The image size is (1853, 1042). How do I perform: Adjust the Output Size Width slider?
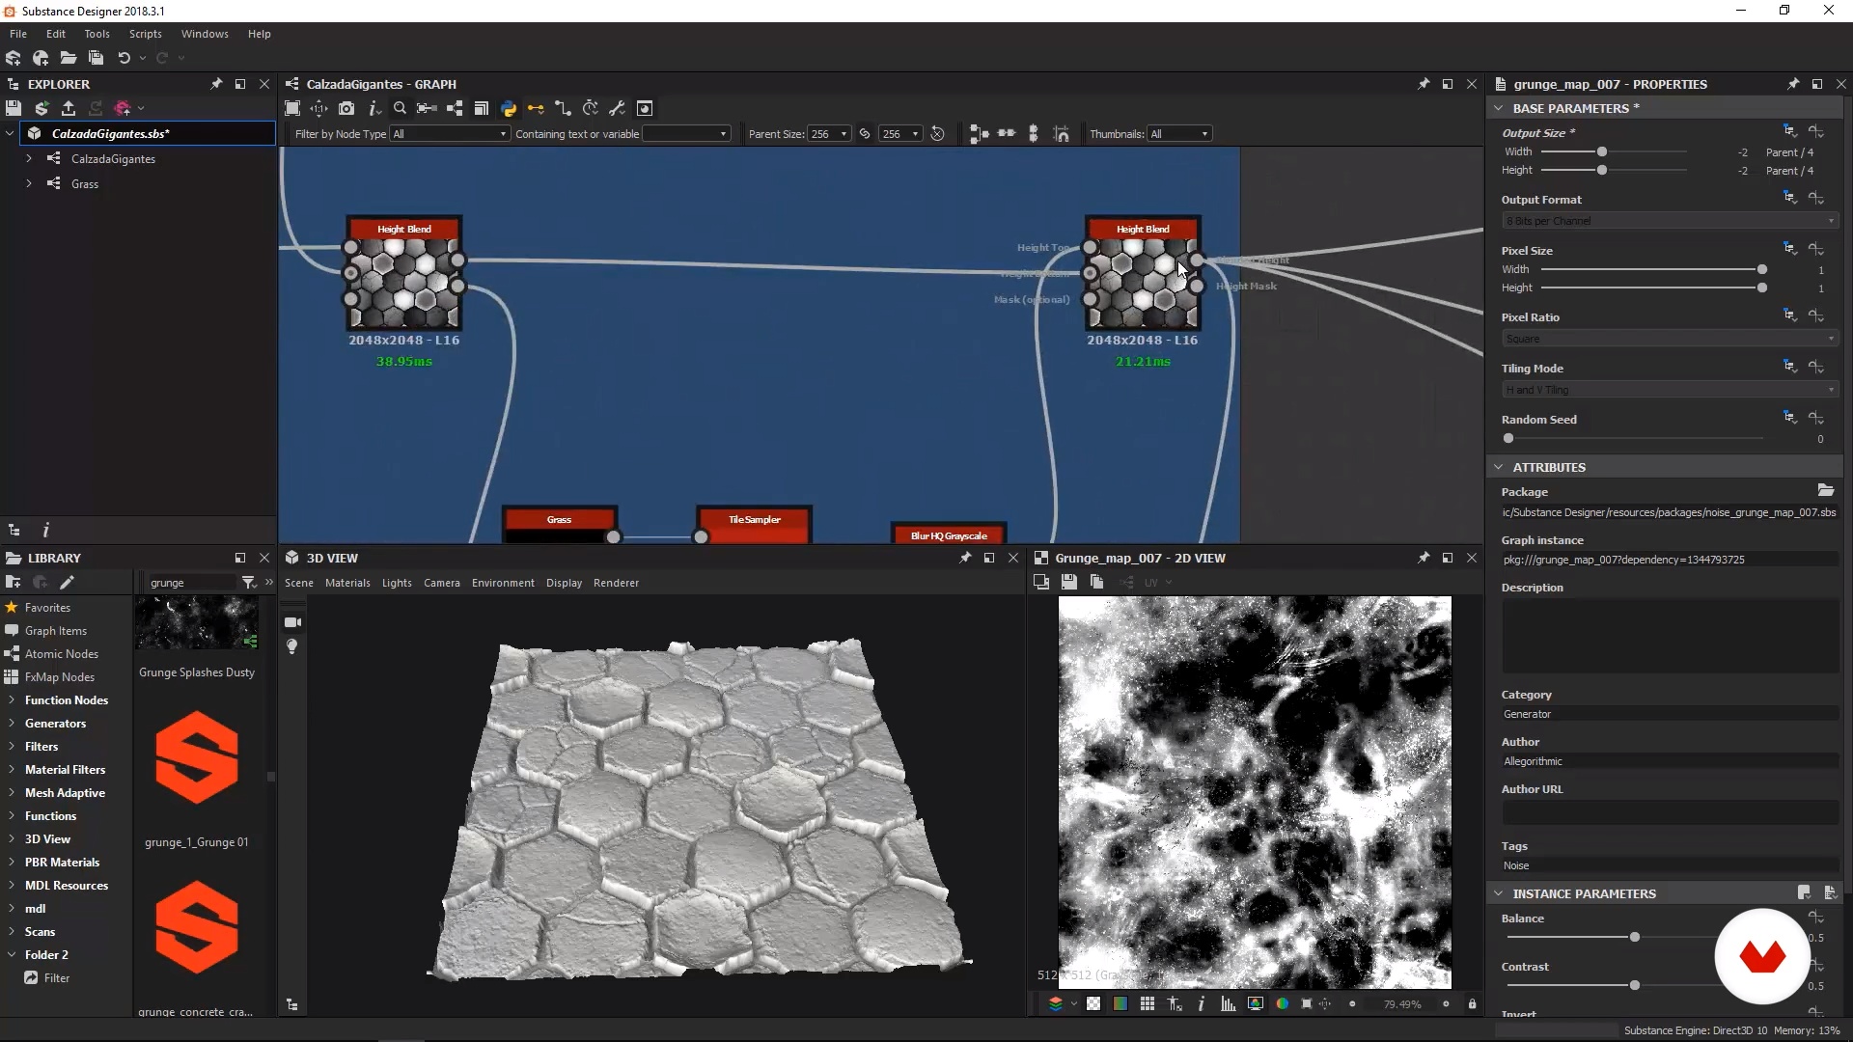(x=1602, y=151)
